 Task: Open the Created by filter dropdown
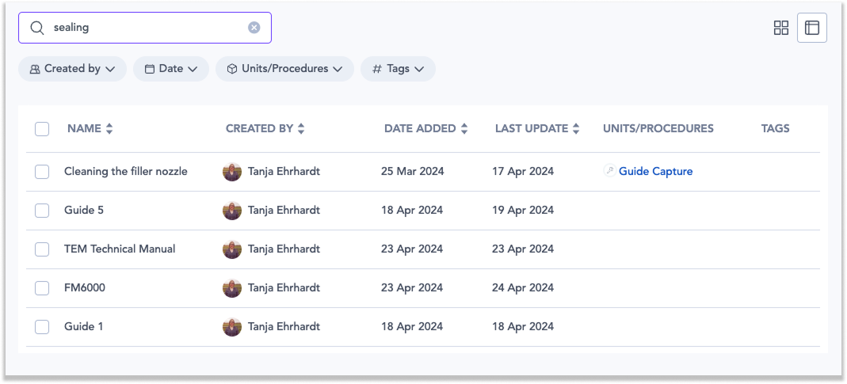coord(72,69)
